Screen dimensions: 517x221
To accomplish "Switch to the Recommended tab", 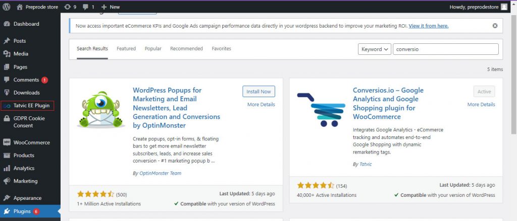I will pyautogui.click(x=187, y=49).
